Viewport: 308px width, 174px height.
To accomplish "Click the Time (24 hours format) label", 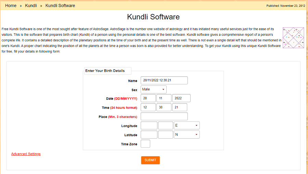I will pos(119,108).
